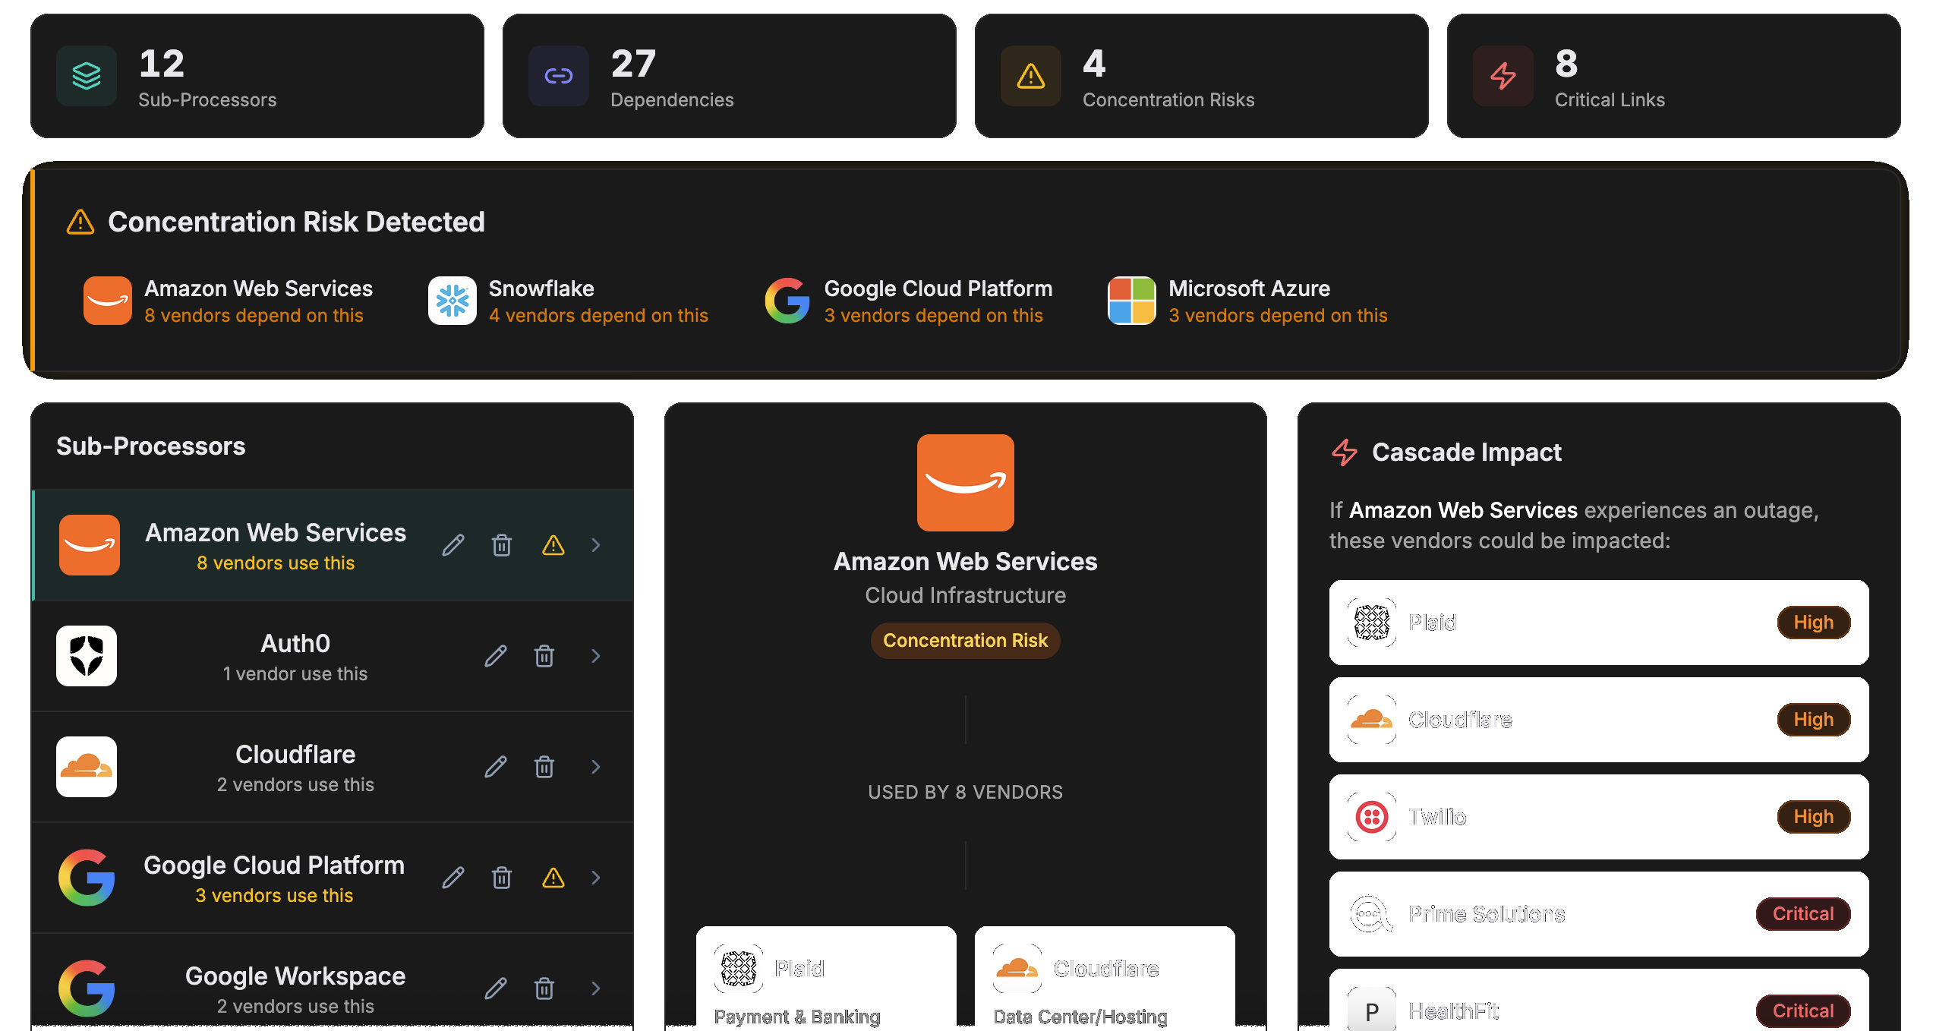Click the Critical Links lightning icon
The width and height of the screenshot is (1933, 1031).
point(1503,76)
